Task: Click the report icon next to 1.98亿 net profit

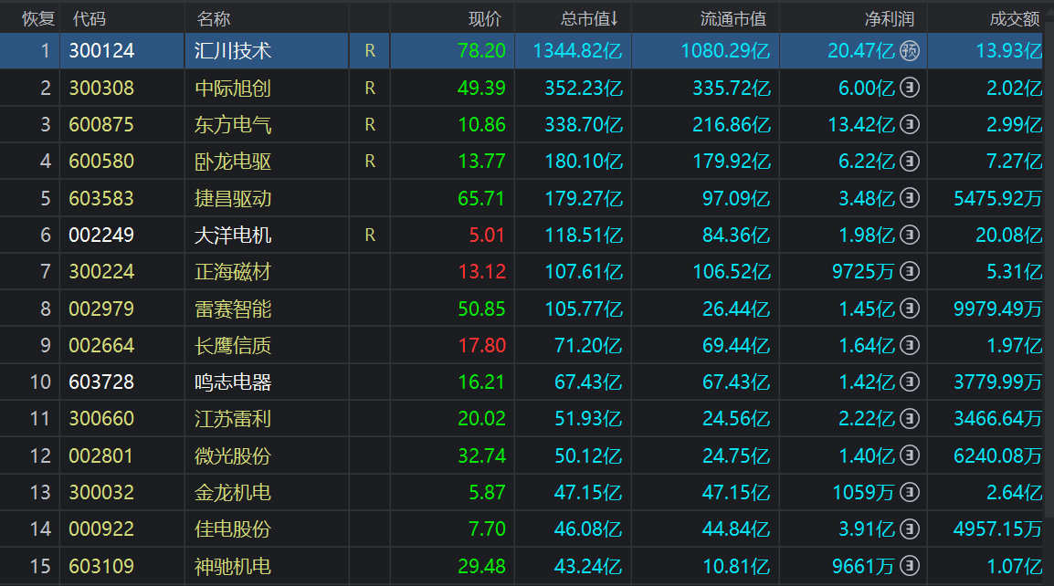Action: 910,235
